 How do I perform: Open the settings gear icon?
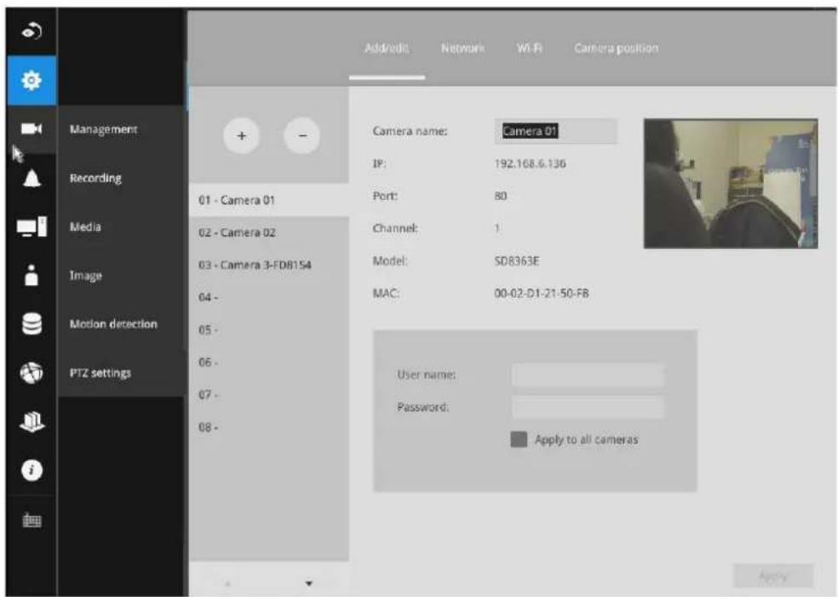pyautogui.click(x=32, y=80)
